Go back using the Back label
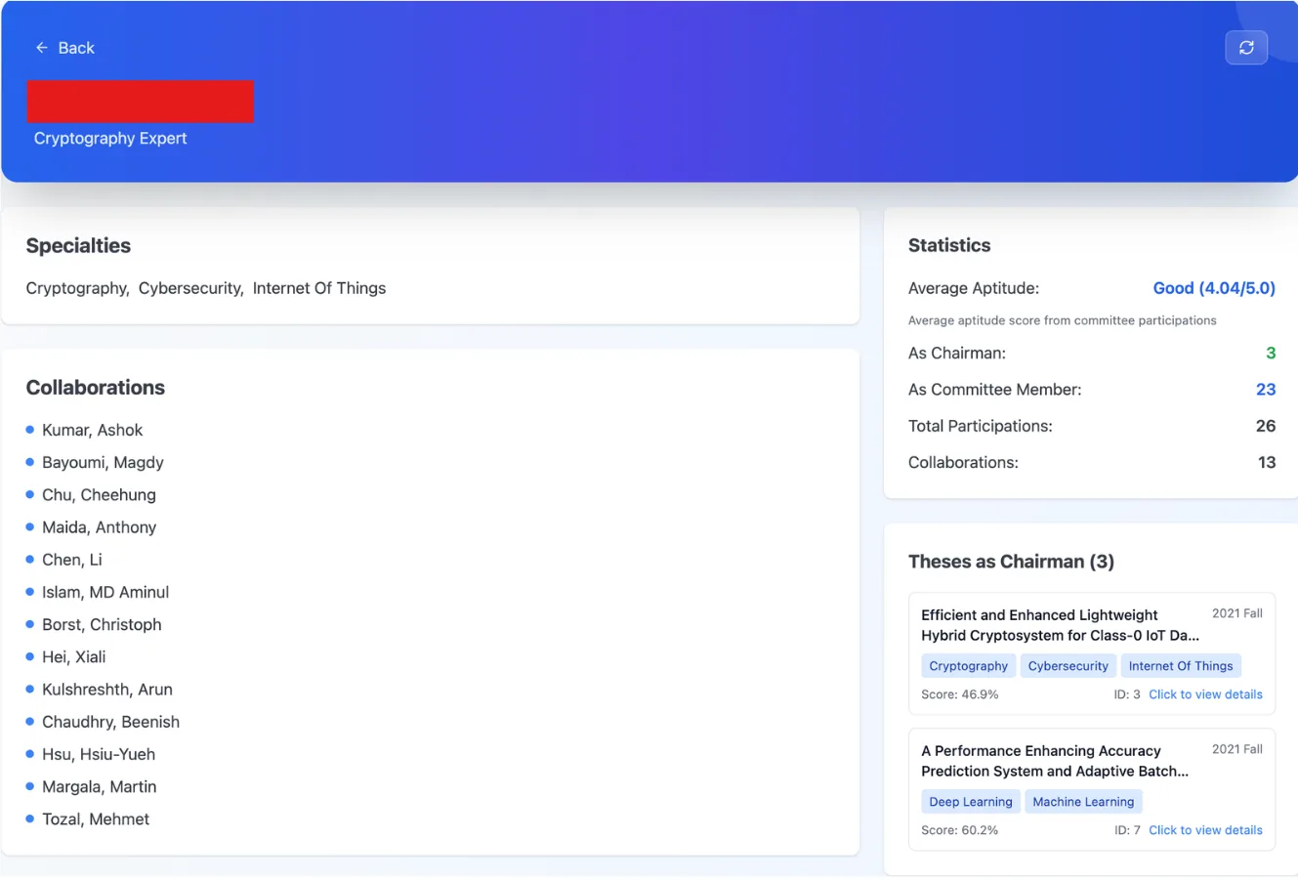This screenshot has width=1298, height=881. pos(76,48)
